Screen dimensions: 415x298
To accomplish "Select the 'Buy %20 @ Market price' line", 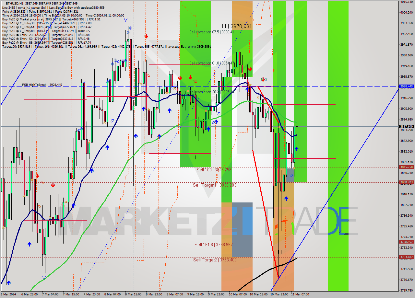I will pos(51,19).
